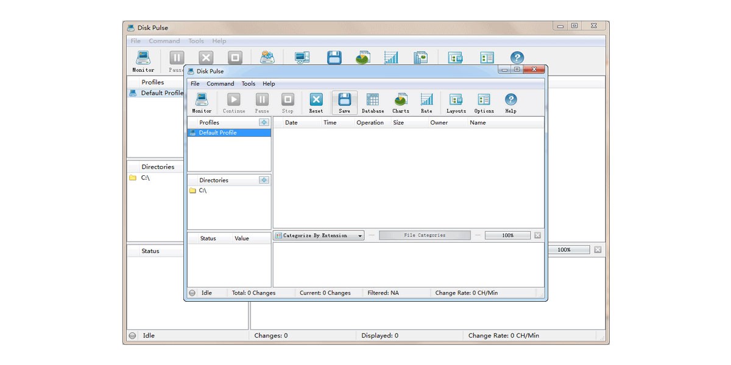Viewport: 731px width, 365px height.
Task: Add a profile with Profiles plus button
Action: (264, 122)
